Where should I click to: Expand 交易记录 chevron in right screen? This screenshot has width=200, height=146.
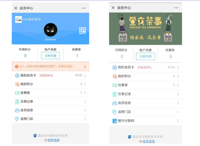pyautogui.click(x=178, y=94)
